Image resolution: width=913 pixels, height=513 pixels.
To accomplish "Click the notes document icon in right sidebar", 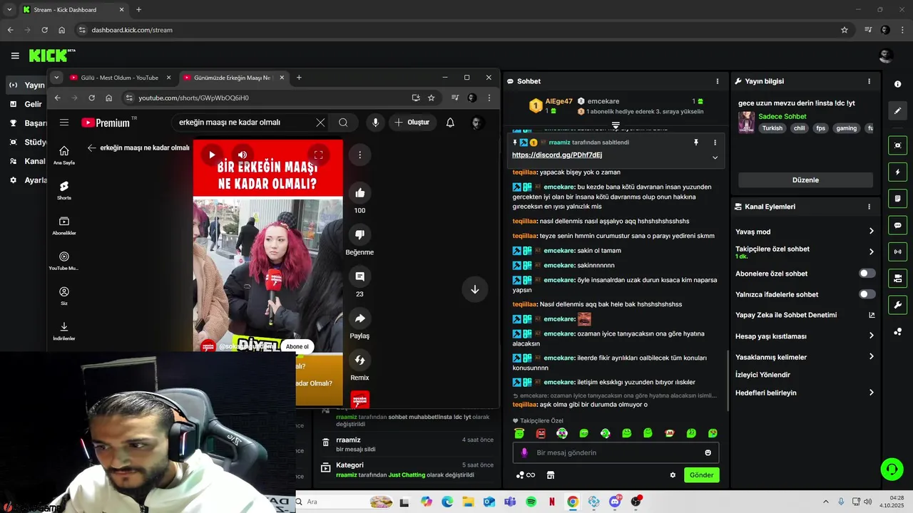I will click(897, 198).
